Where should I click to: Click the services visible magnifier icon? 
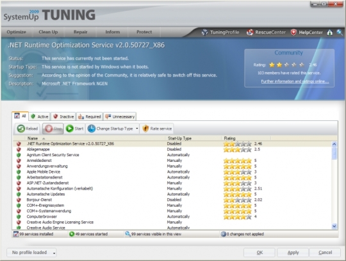[128, 234]
